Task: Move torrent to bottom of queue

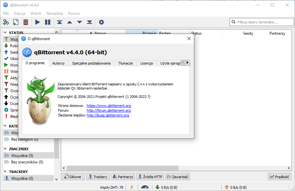Action: (90, 22)
